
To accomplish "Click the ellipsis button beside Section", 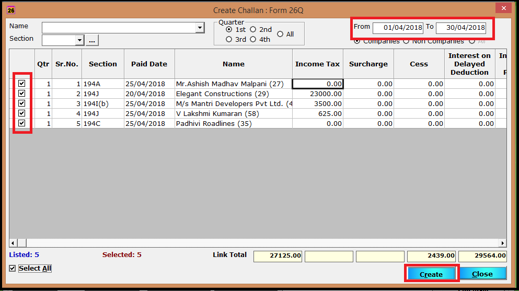I will 92,40.
